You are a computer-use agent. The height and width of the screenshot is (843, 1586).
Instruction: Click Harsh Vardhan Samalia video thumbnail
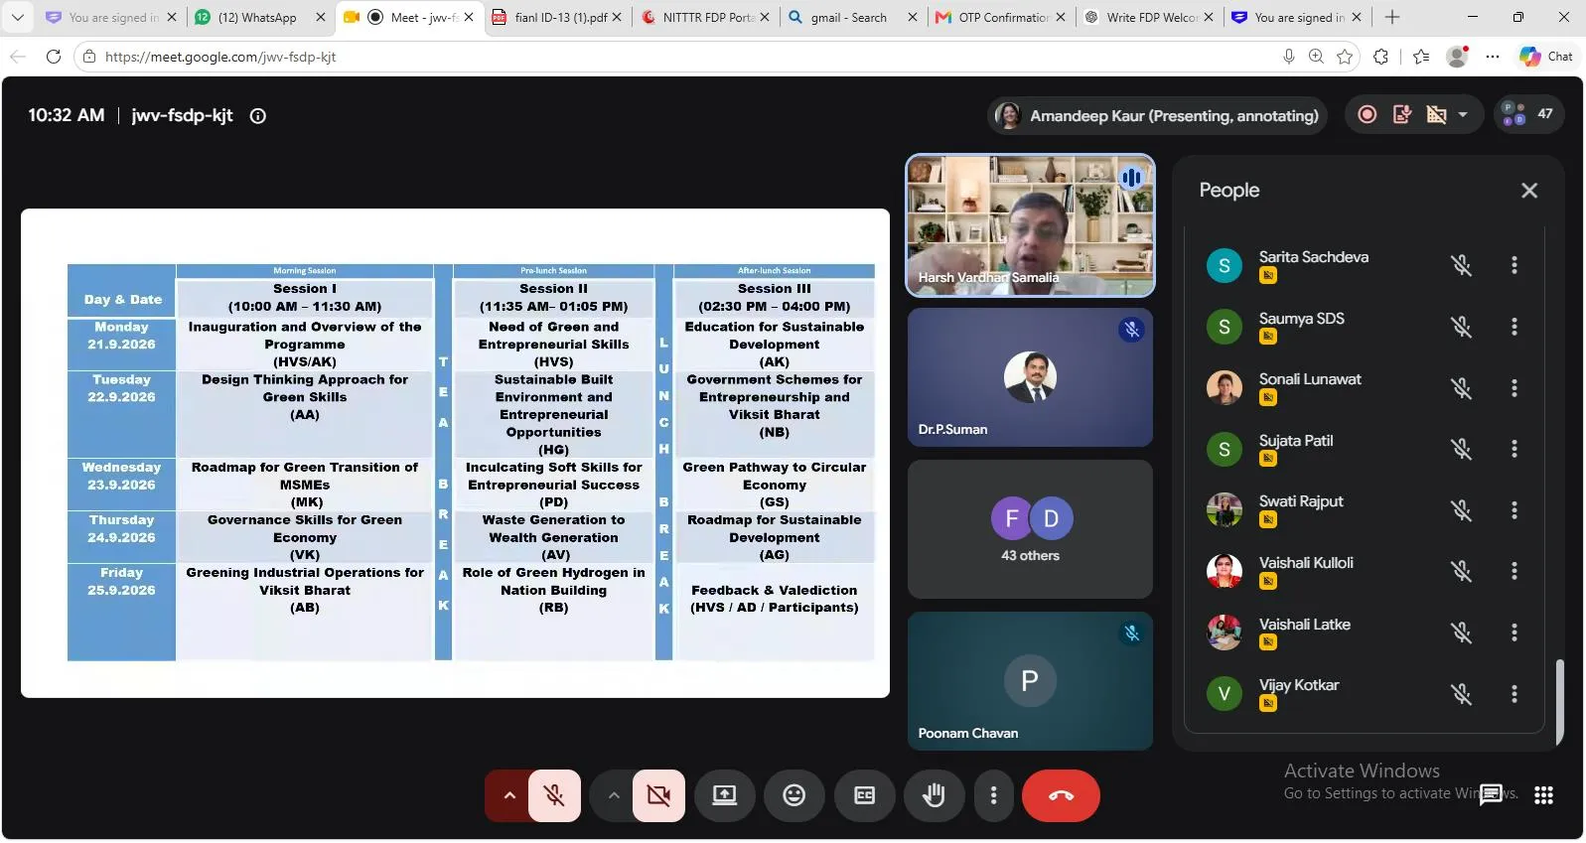[x=1030, y=225]
